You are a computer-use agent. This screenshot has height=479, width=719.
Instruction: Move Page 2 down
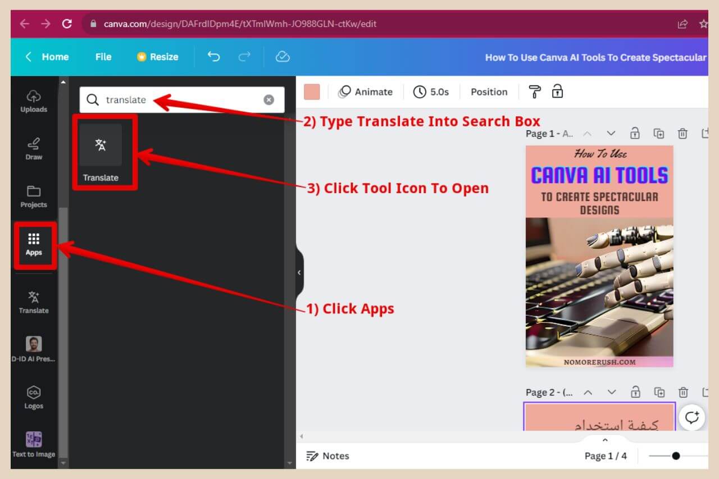point(612,393)
